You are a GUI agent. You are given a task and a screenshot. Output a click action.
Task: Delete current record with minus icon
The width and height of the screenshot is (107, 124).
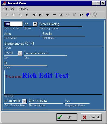(54, 15)
